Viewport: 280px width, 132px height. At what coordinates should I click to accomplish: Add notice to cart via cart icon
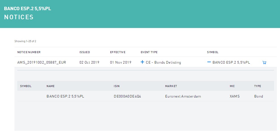264,62
